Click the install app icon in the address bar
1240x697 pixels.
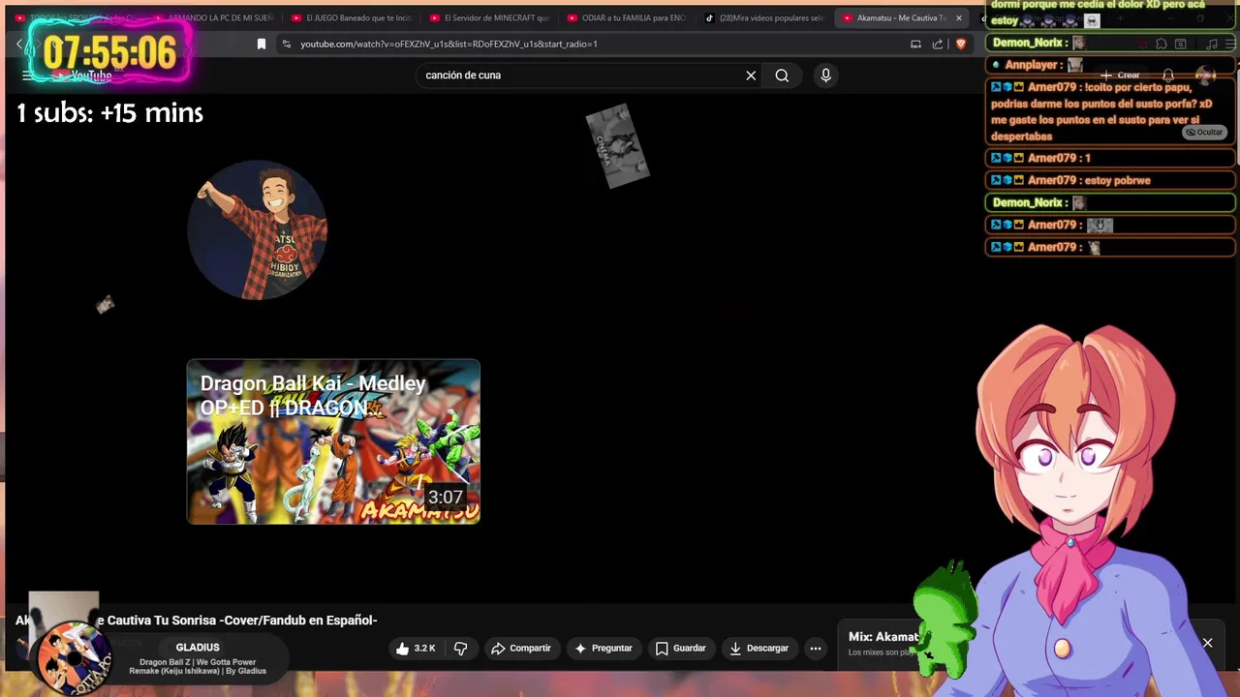click(915, 44)
